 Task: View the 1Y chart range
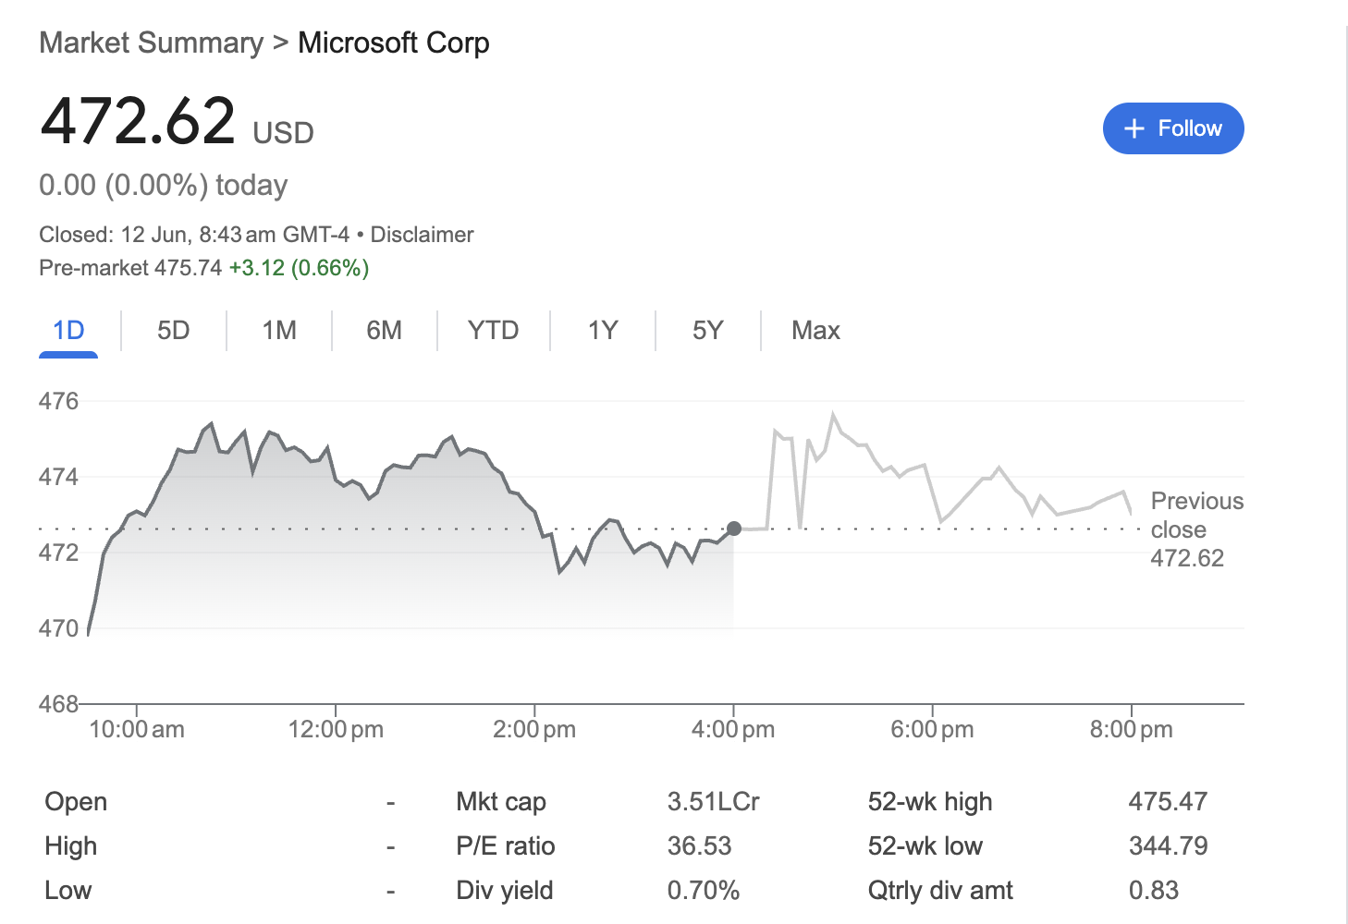[x=603, y=330]
